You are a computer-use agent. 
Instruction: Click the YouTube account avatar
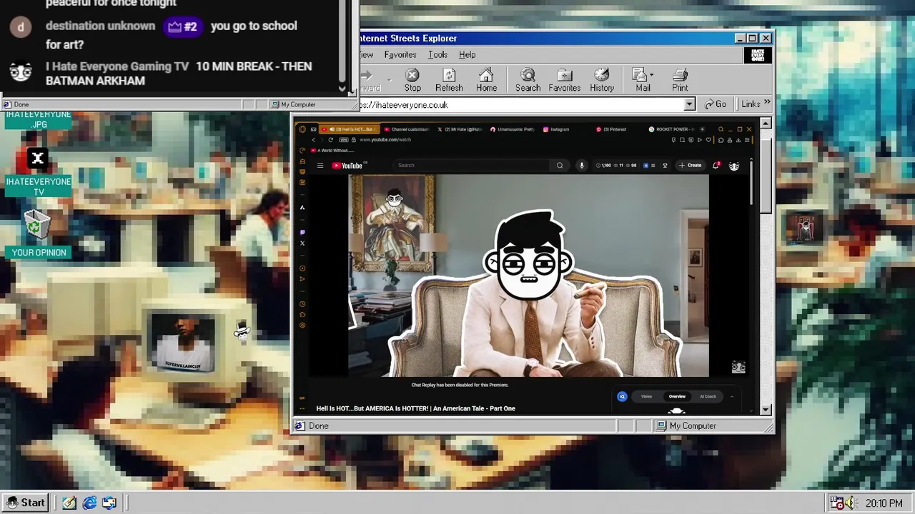point(734,166)
